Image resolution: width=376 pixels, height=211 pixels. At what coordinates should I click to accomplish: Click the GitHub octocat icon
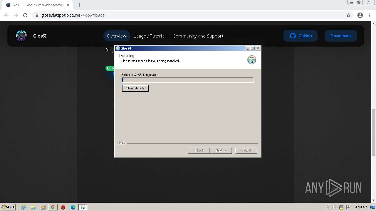[x=293, y=36]
